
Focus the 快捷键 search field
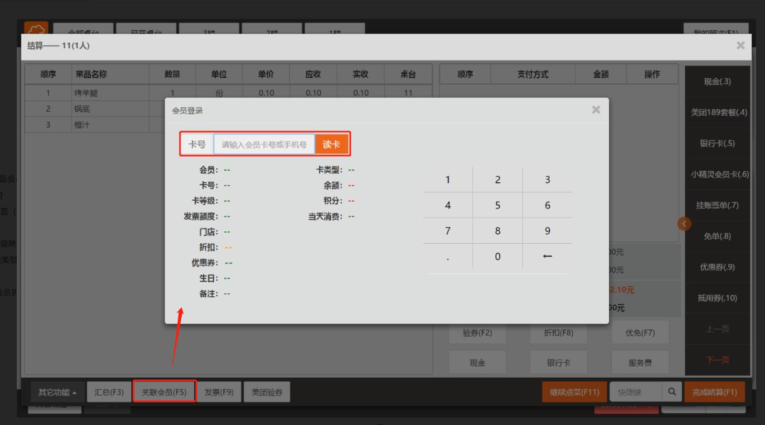pos(637,392)
